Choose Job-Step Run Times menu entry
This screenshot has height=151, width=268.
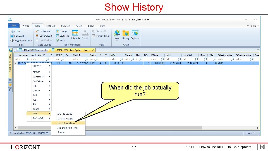point(68,128)
